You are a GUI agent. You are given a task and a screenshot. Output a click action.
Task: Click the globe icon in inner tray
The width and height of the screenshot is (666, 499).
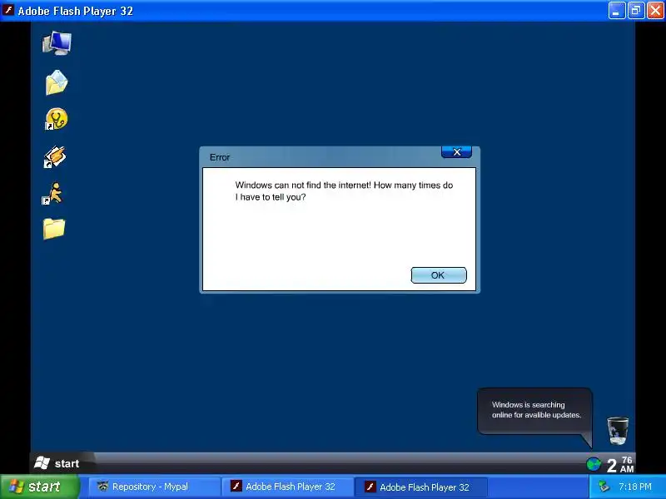[x=594, y=464]
